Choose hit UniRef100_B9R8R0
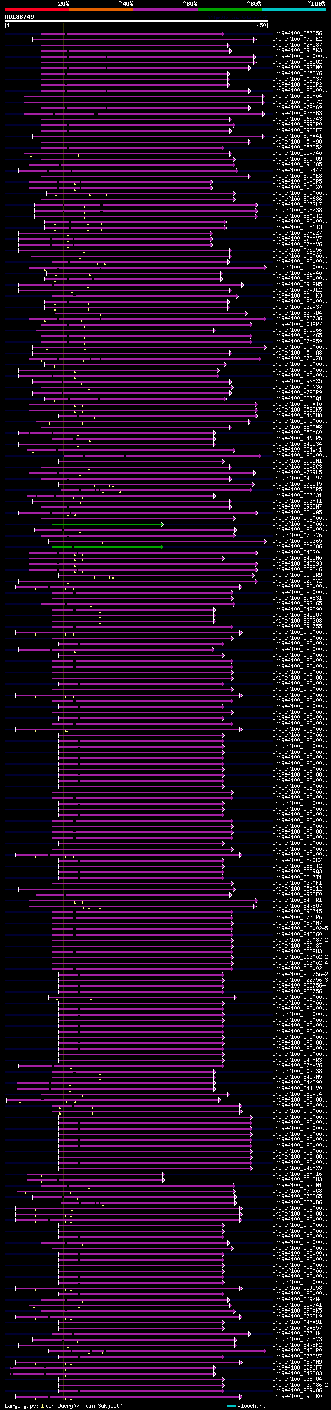Screen dimensions: 331x1410 click(297, 125)
